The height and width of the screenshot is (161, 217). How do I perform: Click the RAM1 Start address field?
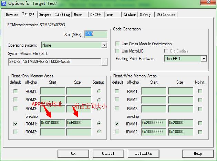click(154, 91)
